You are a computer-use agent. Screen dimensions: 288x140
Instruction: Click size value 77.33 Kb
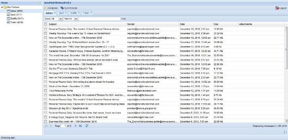click(x=218, y=73)
